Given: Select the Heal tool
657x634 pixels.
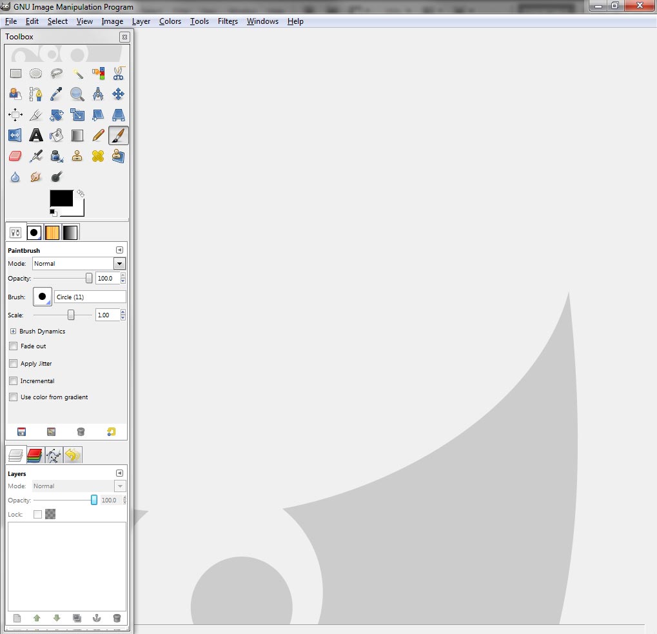Looking at the screenshot, I should pyautogui.click(x=98, y=156).
